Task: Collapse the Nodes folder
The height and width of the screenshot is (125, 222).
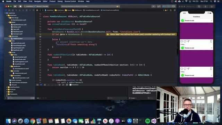Action: click(10, 55)
